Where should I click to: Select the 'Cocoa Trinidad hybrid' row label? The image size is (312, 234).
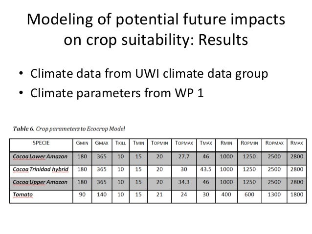41,169
